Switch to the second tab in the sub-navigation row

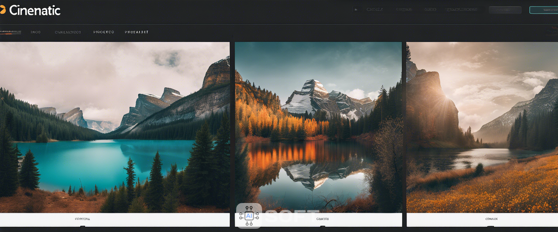[36, 32]
